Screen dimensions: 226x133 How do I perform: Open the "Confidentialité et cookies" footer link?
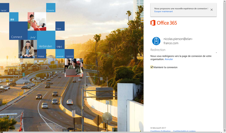tap(184, 131)
